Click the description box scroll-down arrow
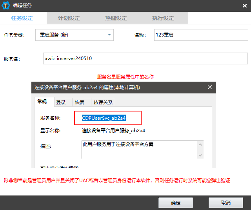 (201, 155)
